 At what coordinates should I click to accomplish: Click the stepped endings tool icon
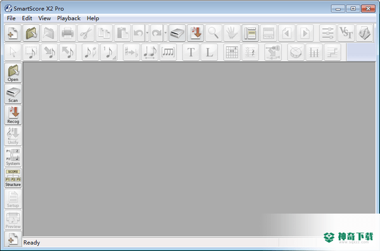pos(332,52)
